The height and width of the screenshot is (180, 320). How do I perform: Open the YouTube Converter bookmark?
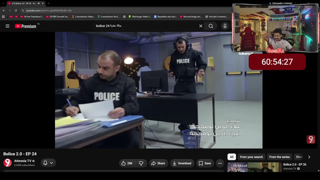tap(216, 17)
